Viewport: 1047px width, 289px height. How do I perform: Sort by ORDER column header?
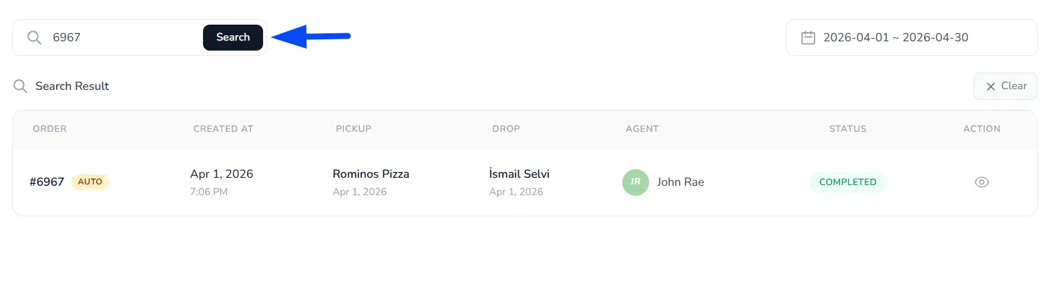pos(50,129)
